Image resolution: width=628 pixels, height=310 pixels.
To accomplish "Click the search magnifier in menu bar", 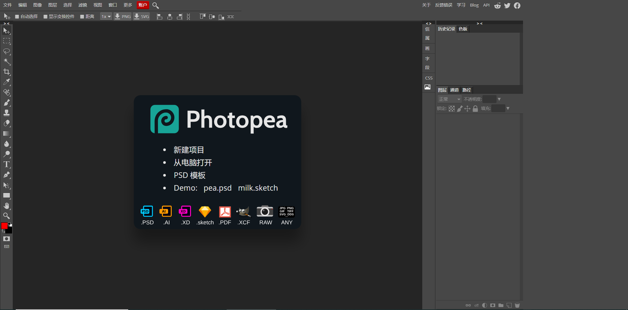I will 156,6.
